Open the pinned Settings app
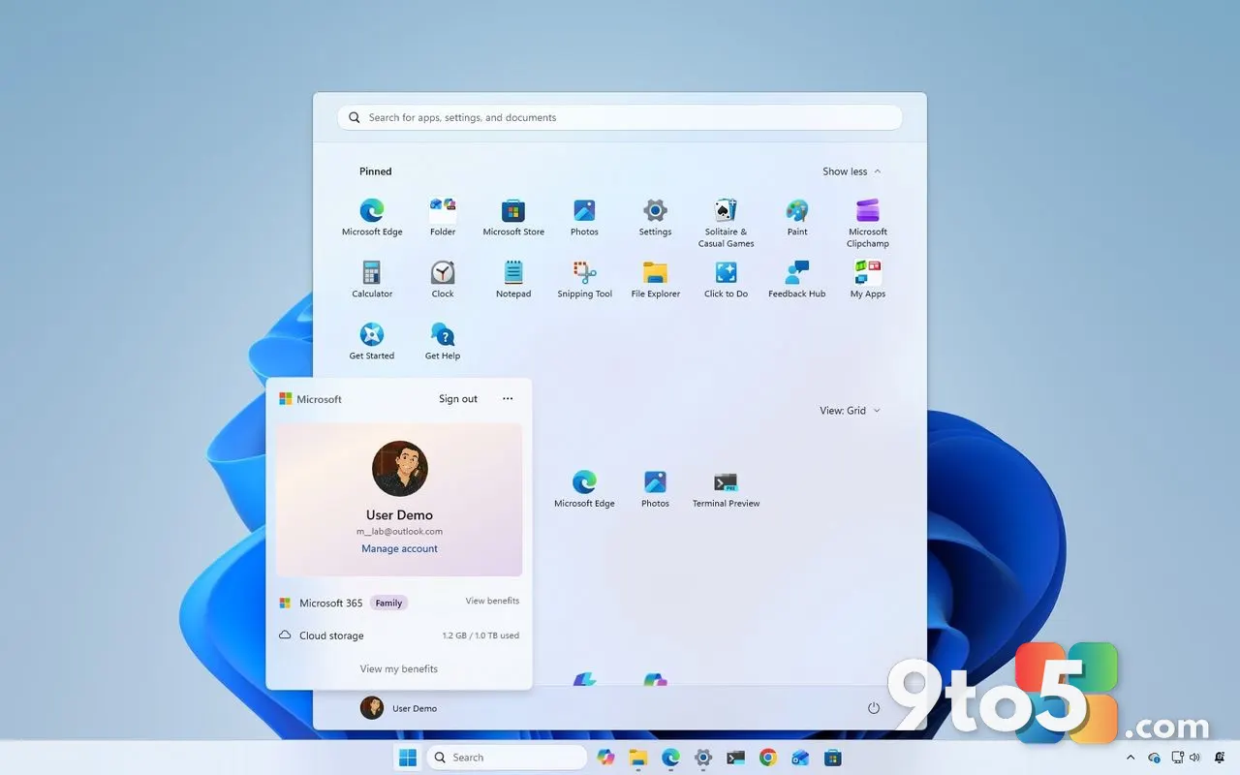 pyautogui.click(x=655, y=217)
